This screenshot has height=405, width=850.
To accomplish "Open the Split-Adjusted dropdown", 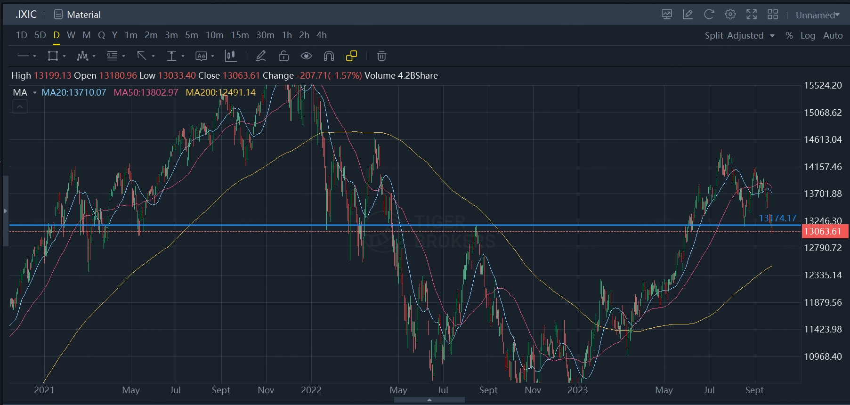I will pos(739,36).
